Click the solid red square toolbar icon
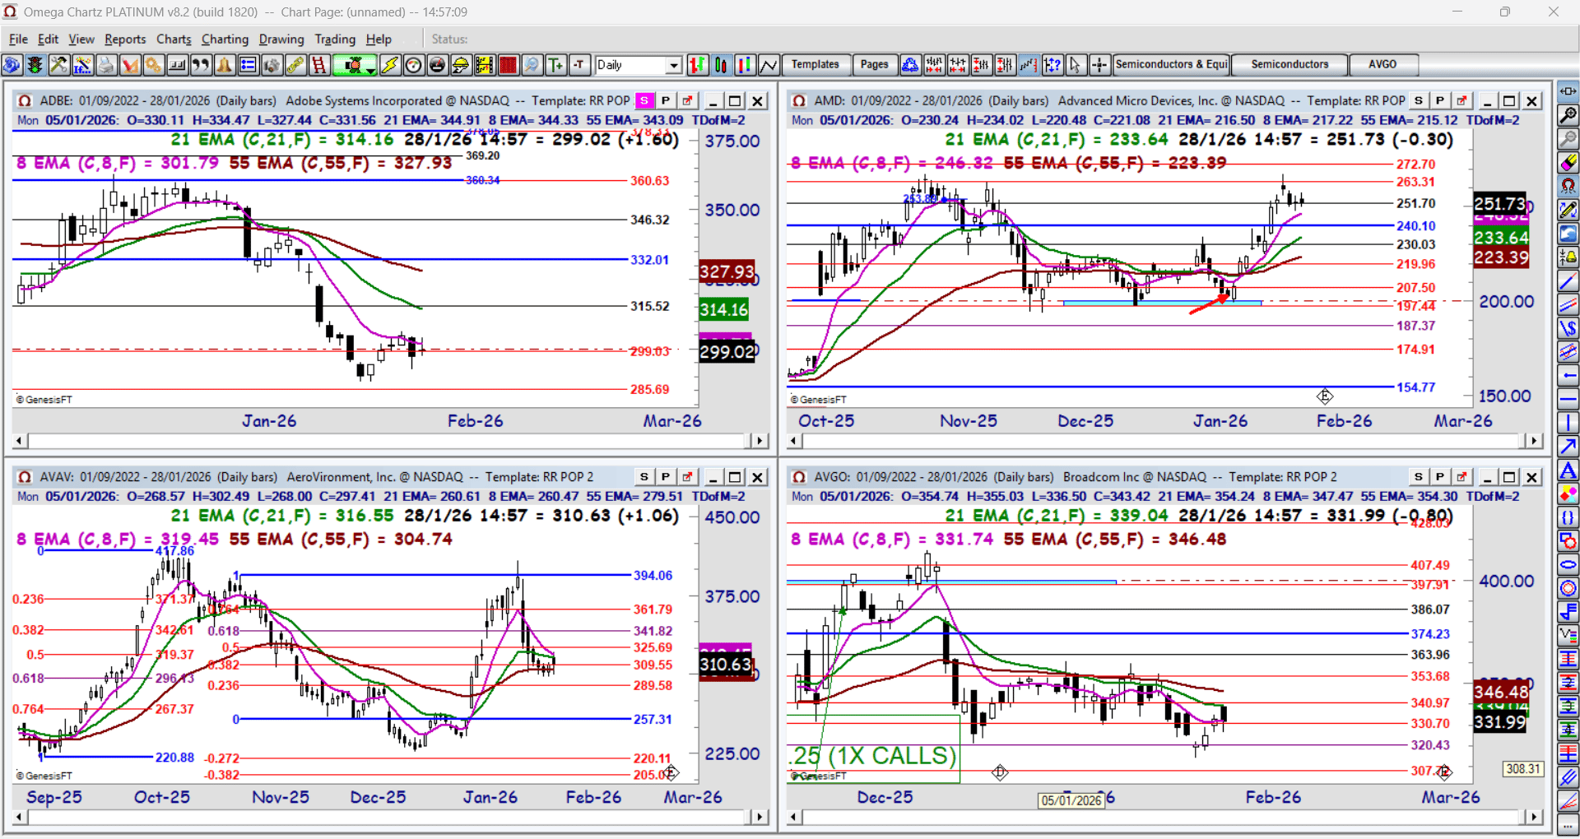 pos(509,65)
